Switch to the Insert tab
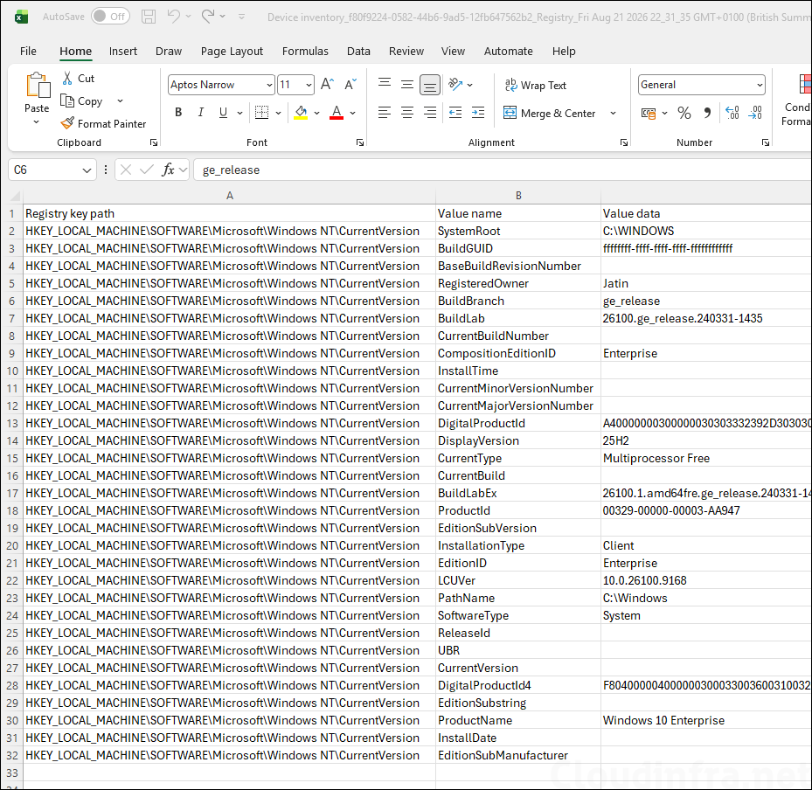The image size is (812, 790). point(122,52)
